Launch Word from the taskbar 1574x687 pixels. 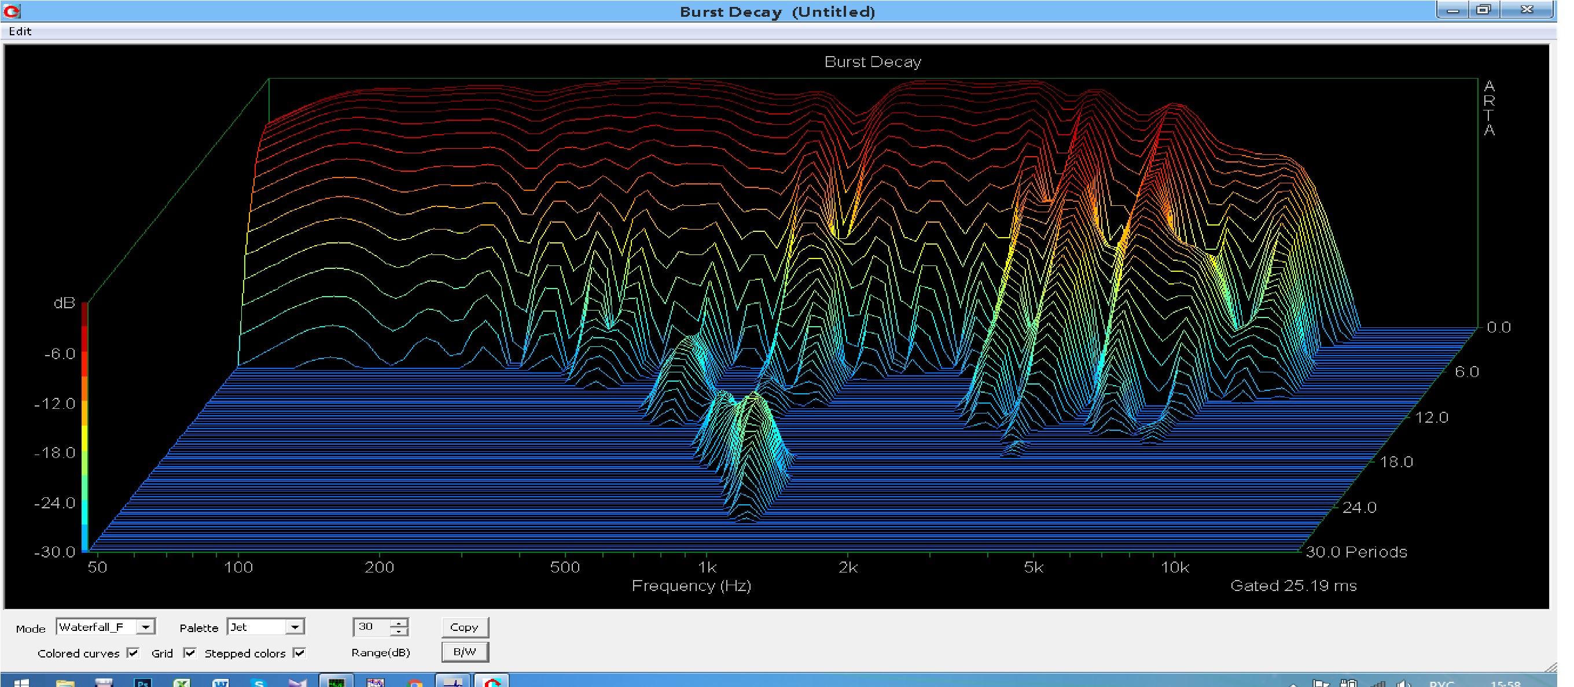click(x=220, y=682)
